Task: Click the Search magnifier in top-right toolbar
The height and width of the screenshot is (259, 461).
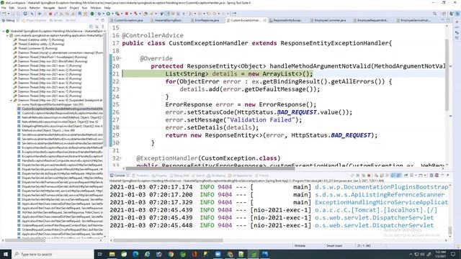Action: (434, 14)
